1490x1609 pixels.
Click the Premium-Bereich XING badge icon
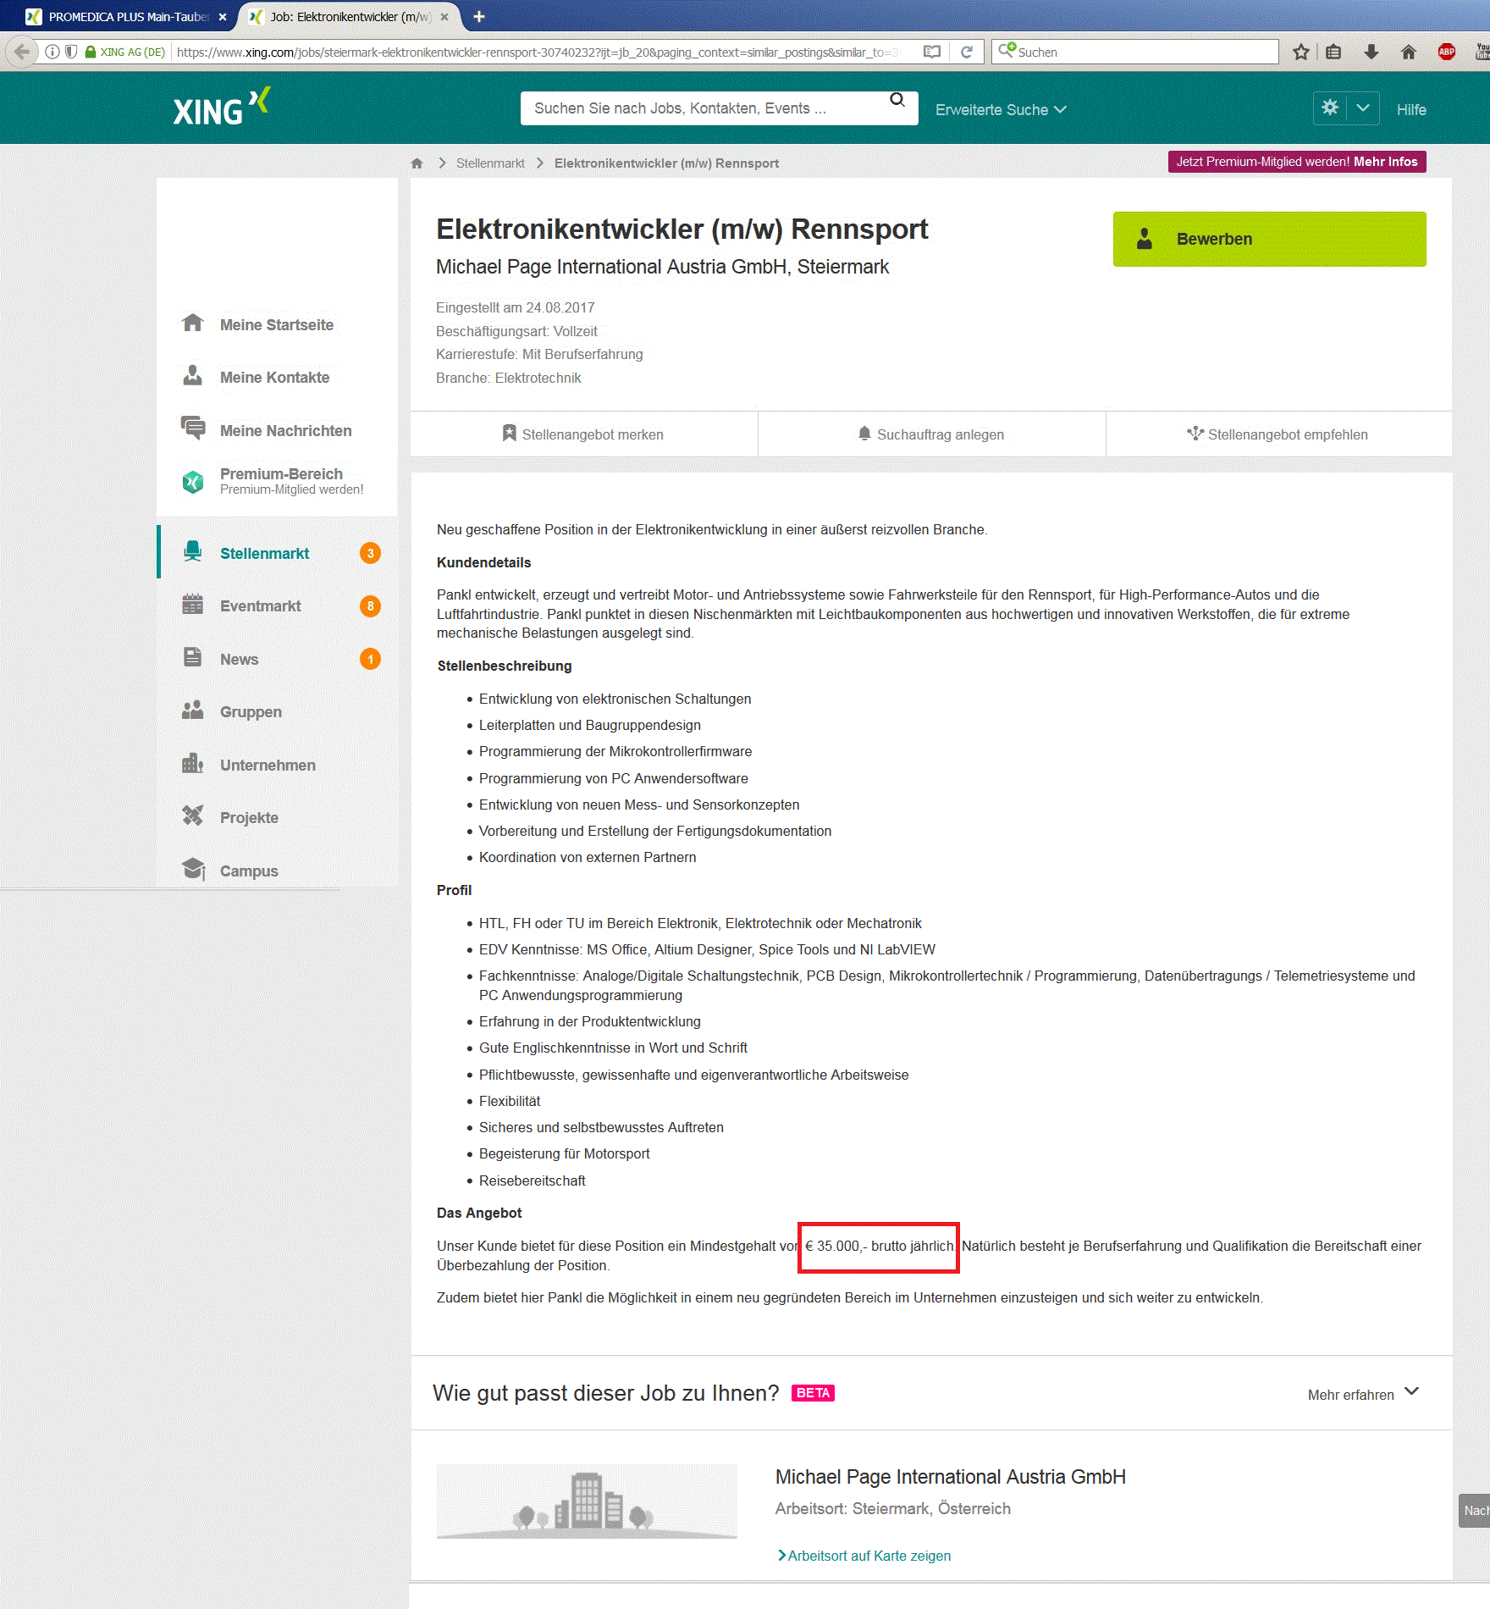pyautogui.click(x=193, y=482)
